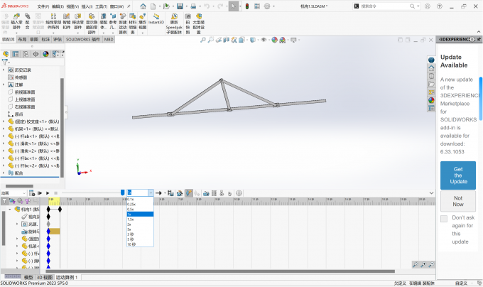
Task: Click the playback timeline slider handle
Action: pos(123,193)
